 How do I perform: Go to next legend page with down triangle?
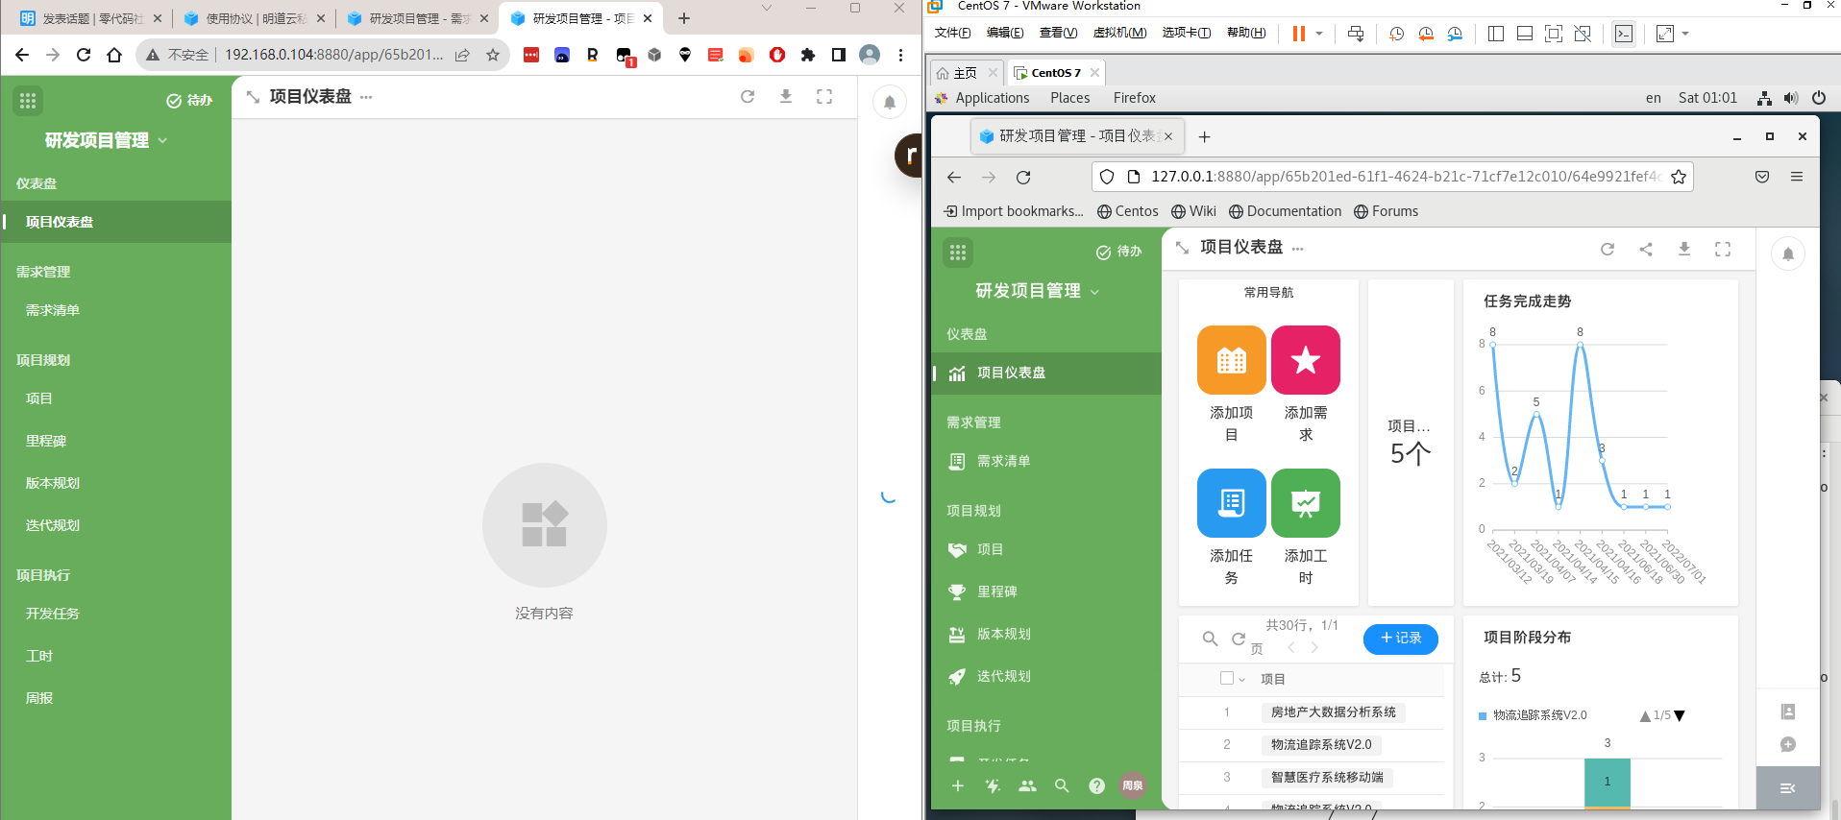pos(1680,716)
